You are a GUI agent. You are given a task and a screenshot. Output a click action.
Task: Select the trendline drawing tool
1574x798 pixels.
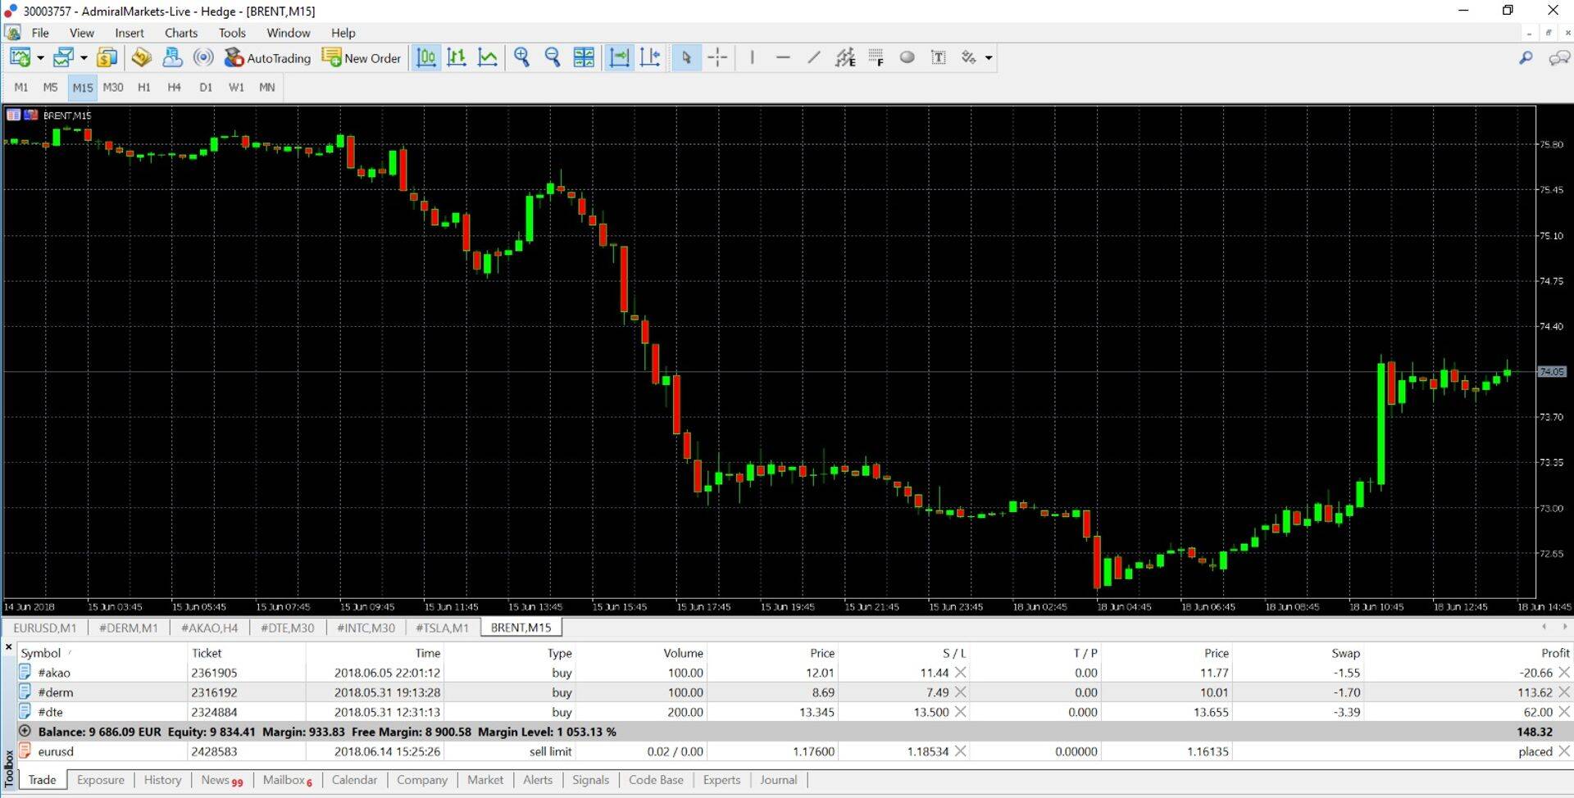pos(813,57)
